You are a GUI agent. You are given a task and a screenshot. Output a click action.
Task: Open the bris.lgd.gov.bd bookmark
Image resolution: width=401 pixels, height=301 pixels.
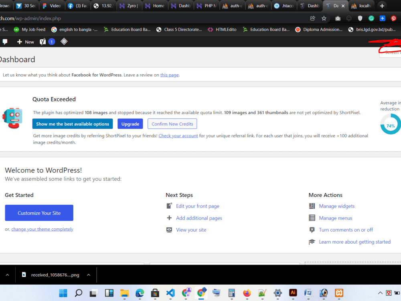tap(372, 29)
